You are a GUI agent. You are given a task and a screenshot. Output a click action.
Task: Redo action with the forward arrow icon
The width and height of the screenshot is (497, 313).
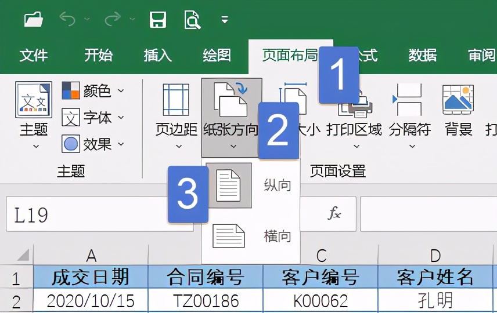tap(113, 19)
